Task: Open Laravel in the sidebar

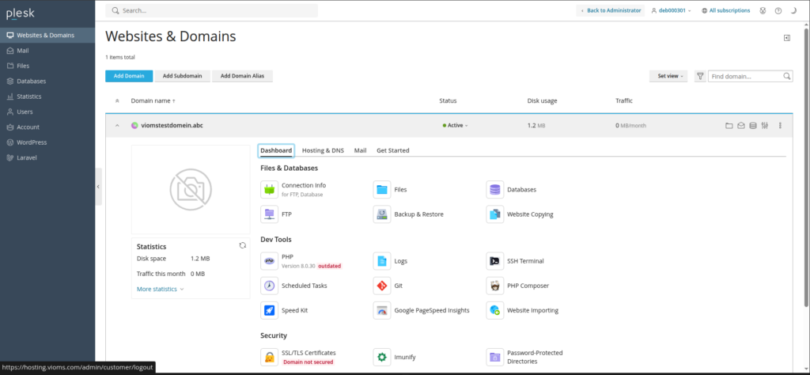Action: (x=47, y=157)
